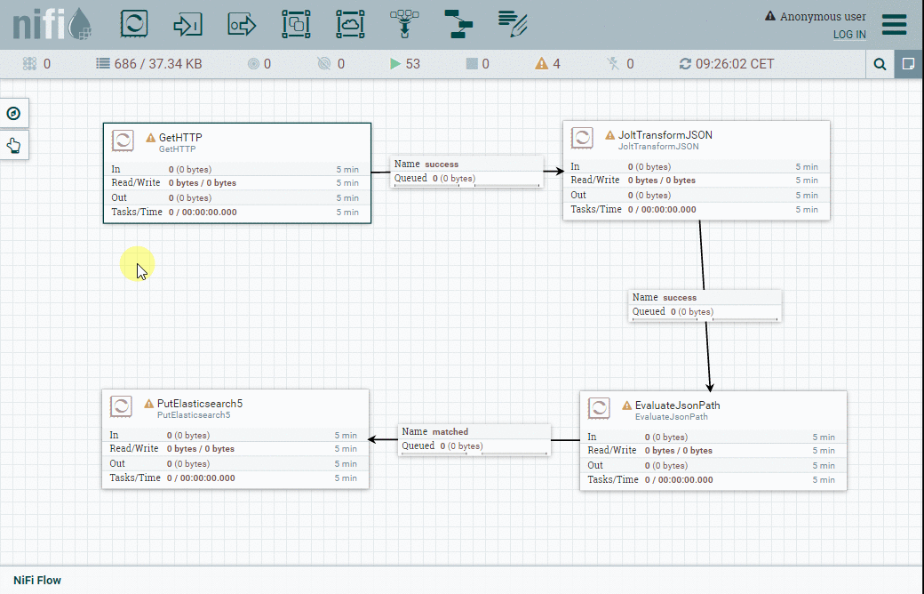
Task: Open the bulletin board icon
Action: point(909,64)
